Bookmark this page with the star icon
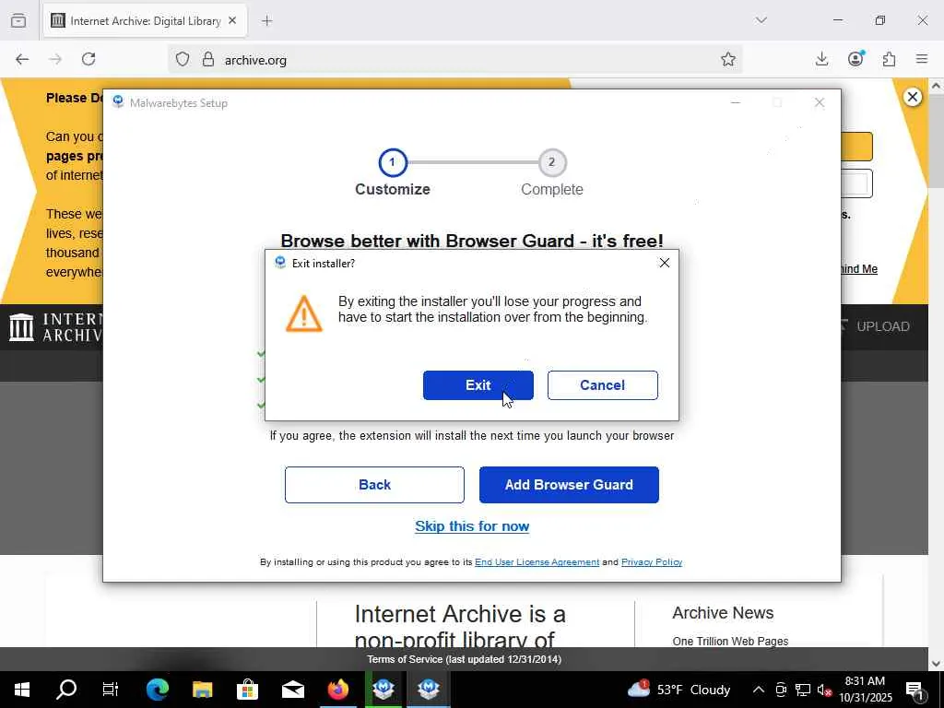Screen dimensions: 944x708 (728, 59)
